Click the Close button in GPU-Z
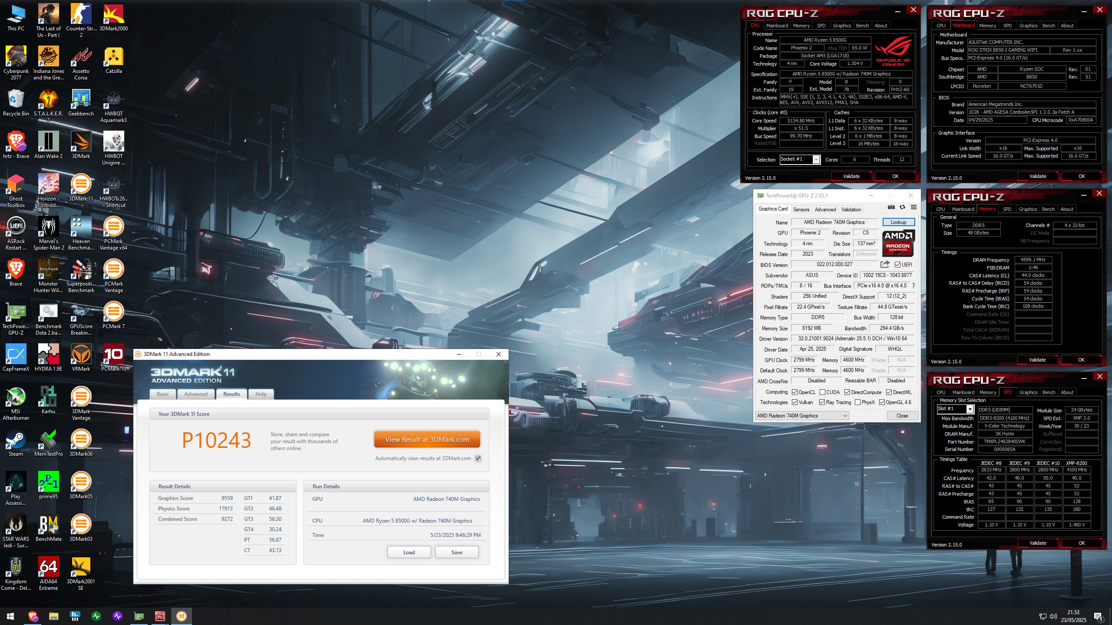The image size is (1112, 625). click(x=902, y=416)
